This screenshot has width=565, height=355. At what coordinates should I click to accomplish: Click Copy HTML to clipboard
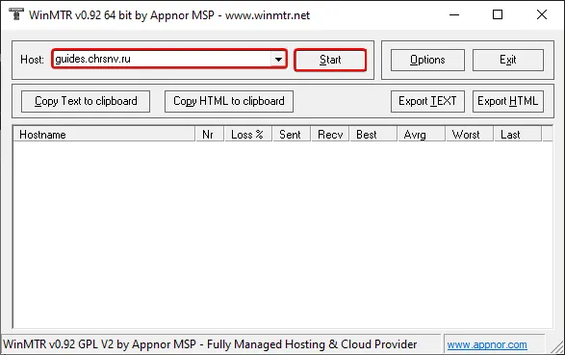click(229, 101)
